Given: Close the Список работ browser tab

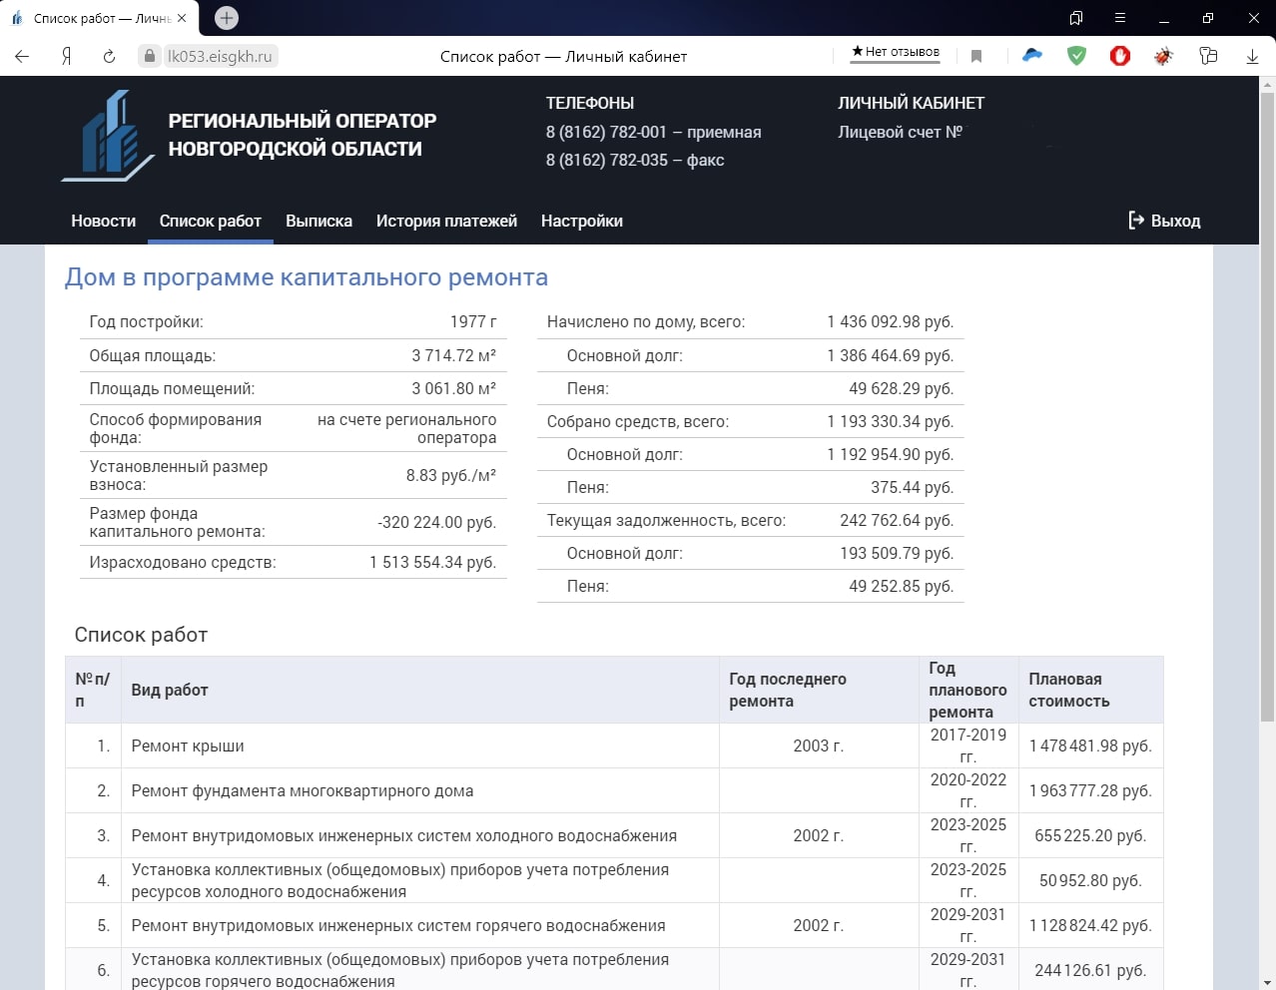Looking at the screenshot, I should (x=182, y=18).
